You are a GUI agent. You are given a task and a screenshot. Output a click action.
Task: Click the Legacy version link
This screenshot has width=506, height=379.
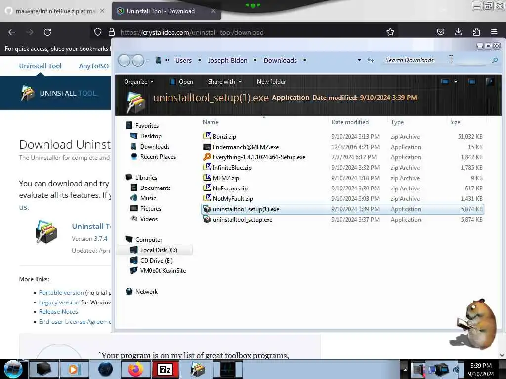point(59,303)
